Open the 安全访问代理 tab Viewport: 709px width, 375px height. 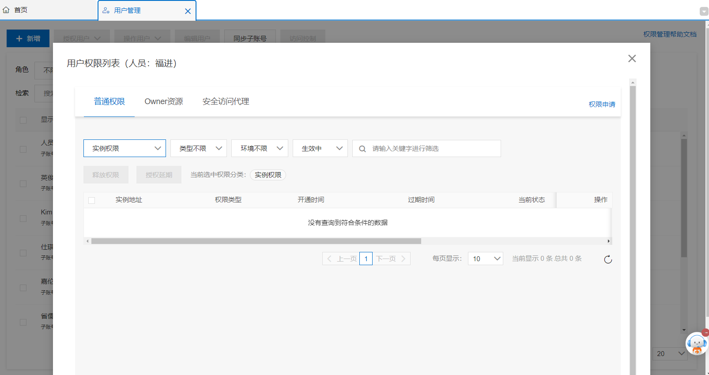226,101
